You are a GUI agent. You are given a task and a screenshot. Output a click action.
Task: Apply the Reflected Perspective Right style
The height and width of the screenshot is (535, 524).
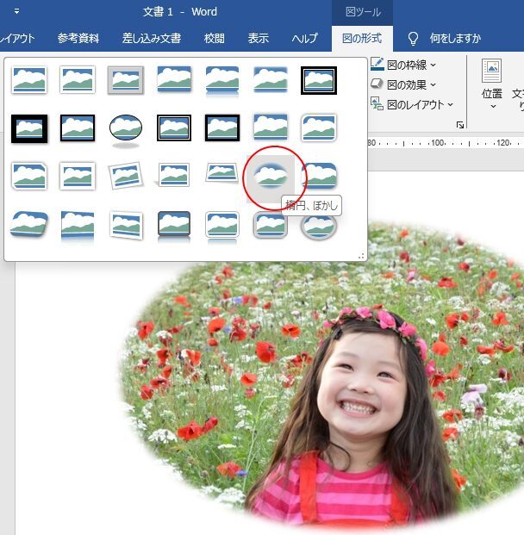[x=78, y=225]
